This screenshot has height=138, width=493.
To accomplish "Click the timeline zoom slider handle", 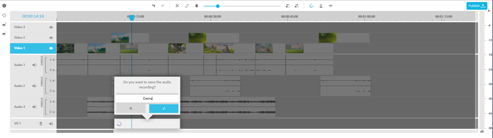I will click(218, 6).
